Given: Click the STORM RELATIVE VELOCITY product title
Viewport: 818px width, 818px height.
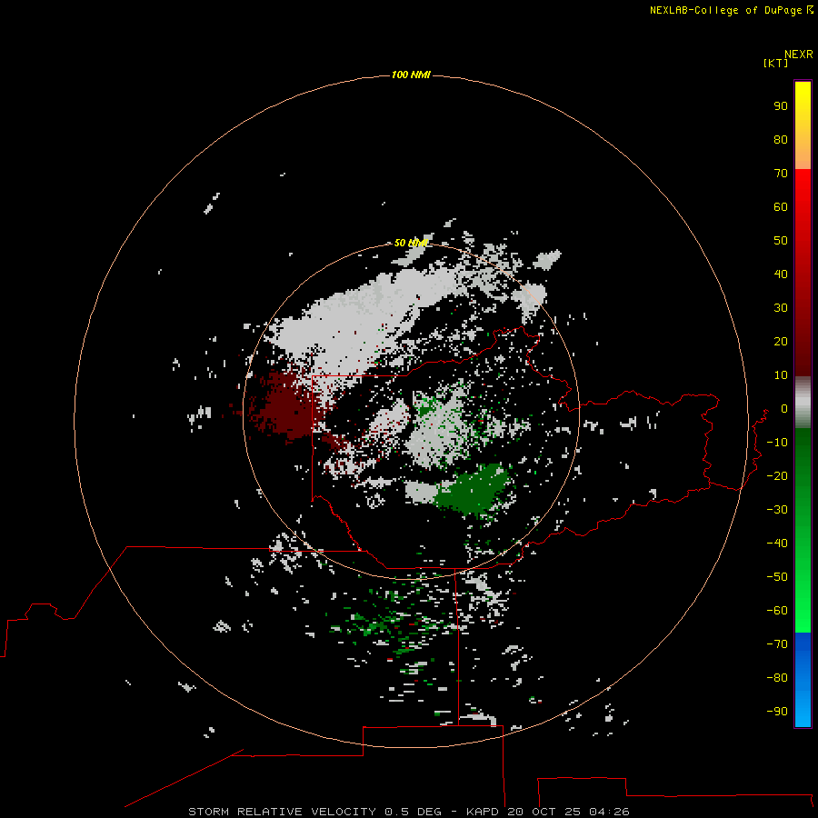Looking at the screenshot, I should [282, 812].
